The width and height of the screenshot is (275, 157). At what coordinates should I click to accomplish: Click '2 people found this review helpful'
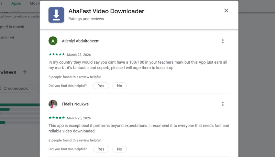(75, 140)
